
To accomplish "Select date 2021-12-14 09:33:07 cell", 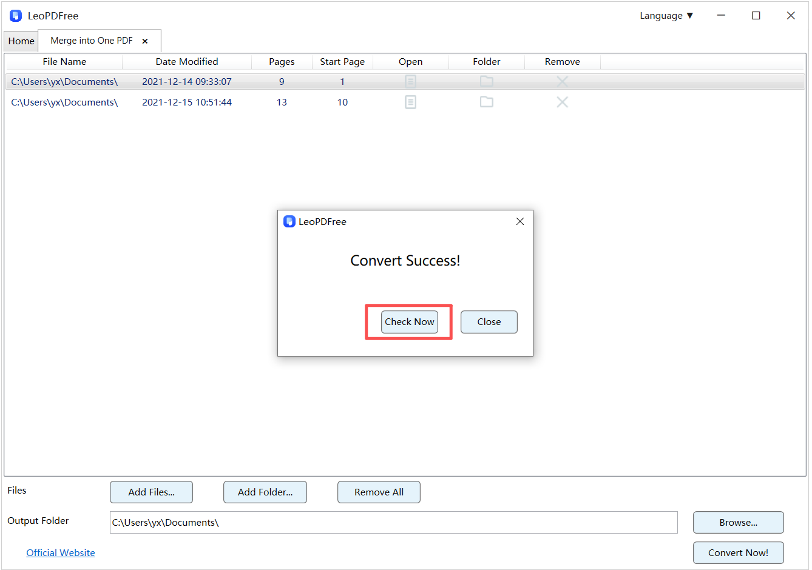I will (187, 81).
